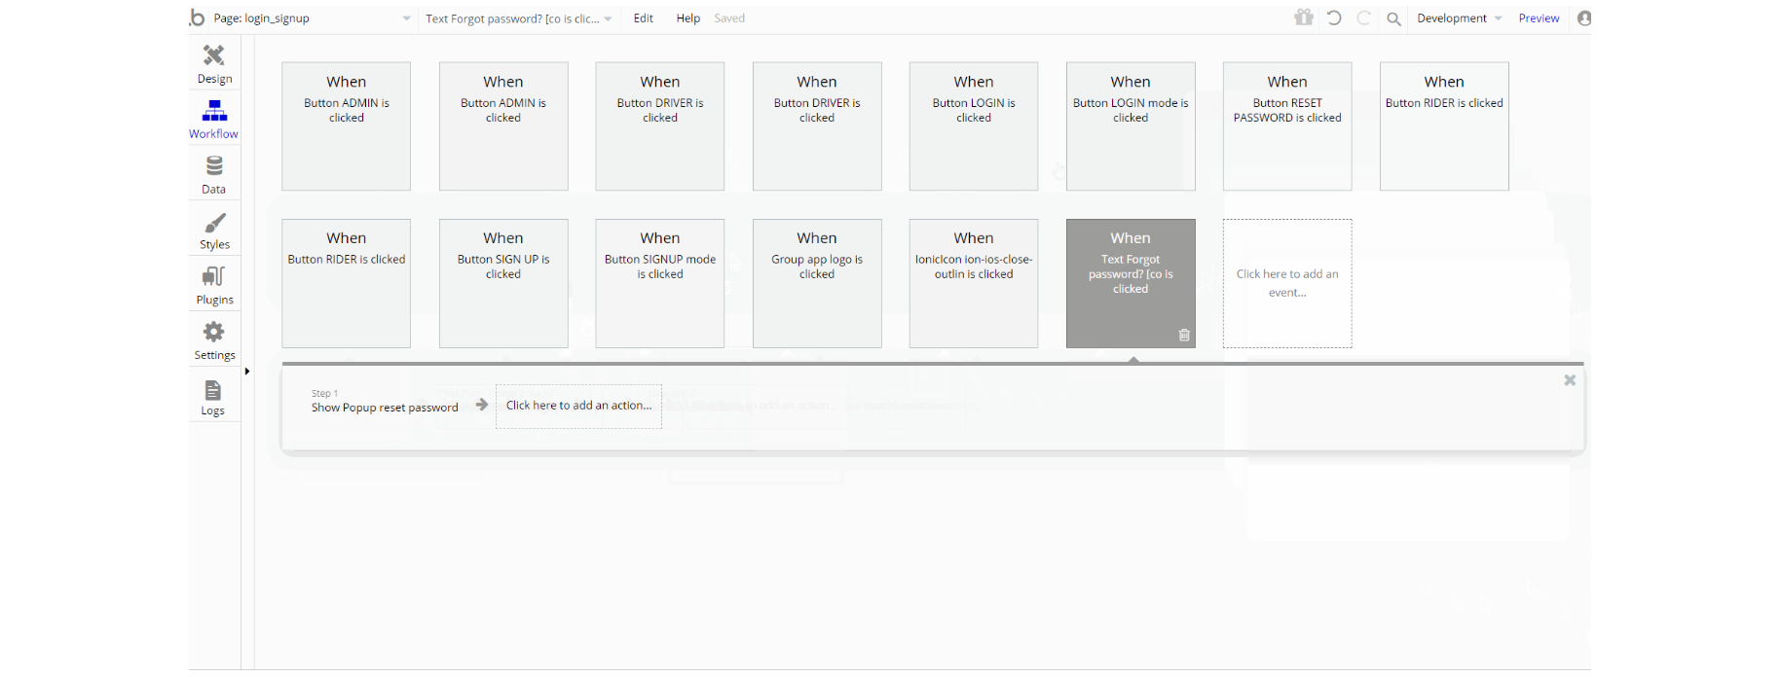Open the Help menu
Screen dimensions: 1782x677
[x=688, y=18]
